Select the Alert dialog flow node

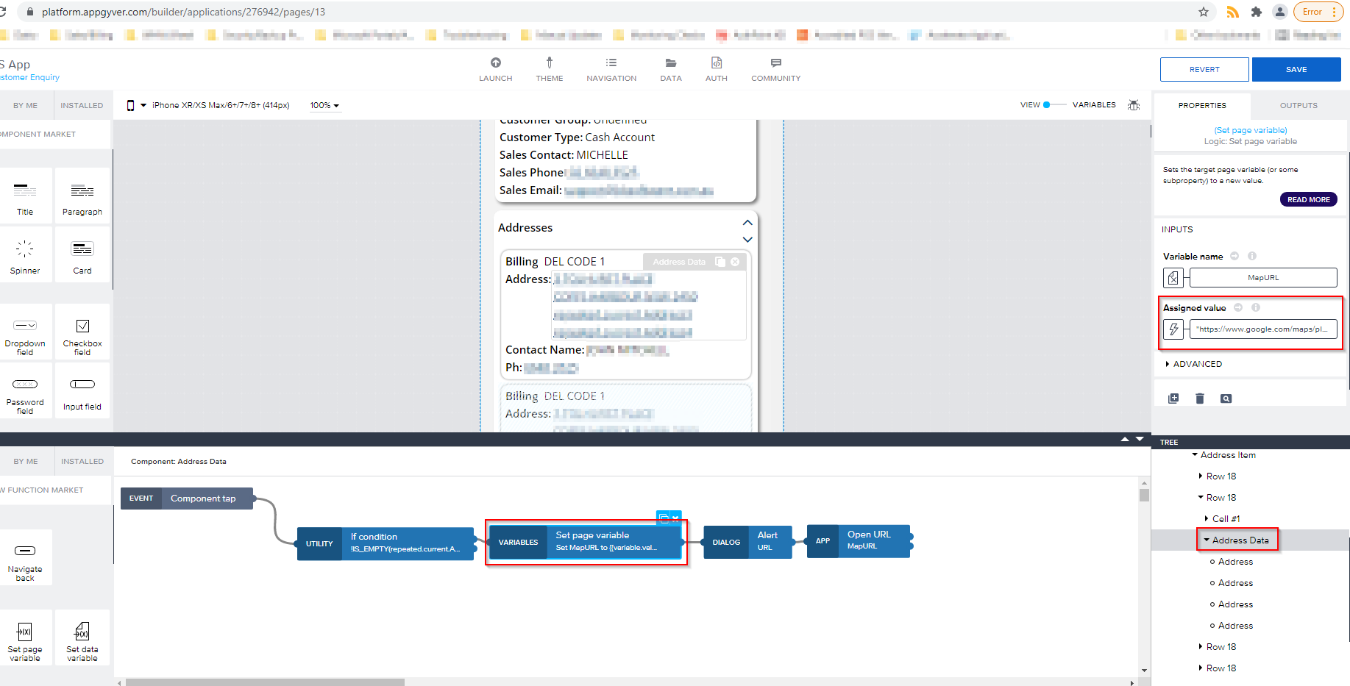pos(747,542)
